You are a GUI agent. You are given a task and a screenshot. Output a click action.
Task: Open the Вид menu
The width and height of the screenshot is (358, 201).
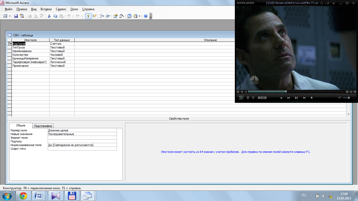pyautogui.click(x=34, y=9)
